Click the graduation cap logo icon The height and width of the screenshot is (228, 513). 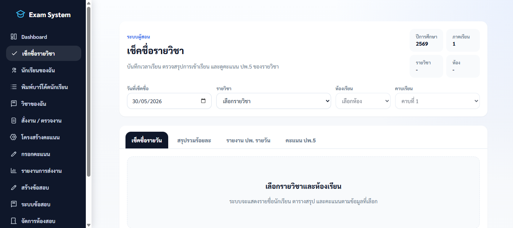(20, 14)
